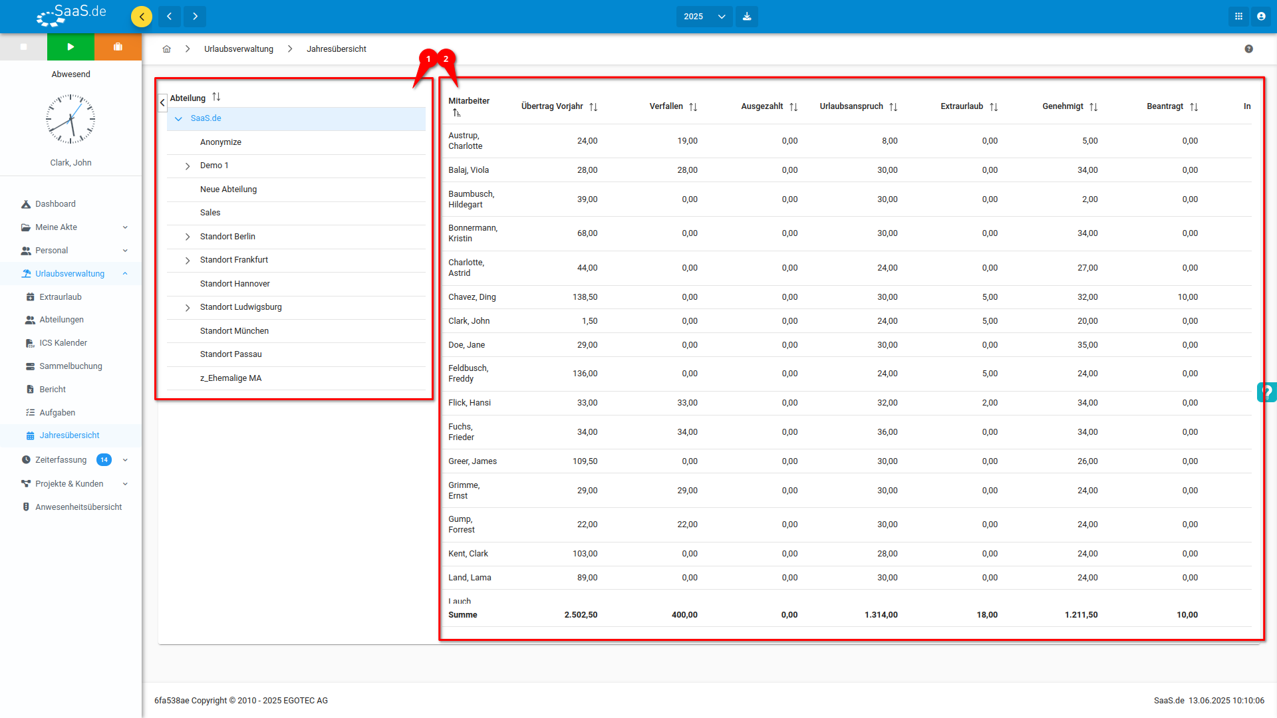Viewport: 1277px width, 718px height.
Task: Click employee row Chavez, Ding
Action: click(847, 297)
